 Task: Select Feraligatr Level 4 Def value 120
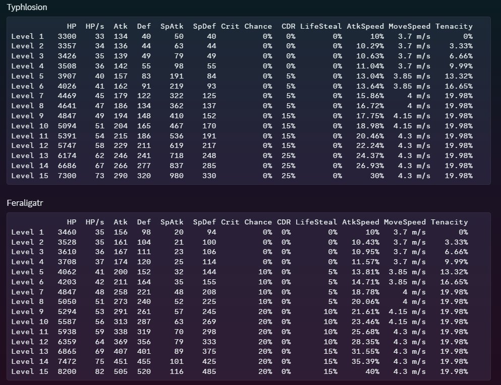pyautogui.click(x=144, y=262)
